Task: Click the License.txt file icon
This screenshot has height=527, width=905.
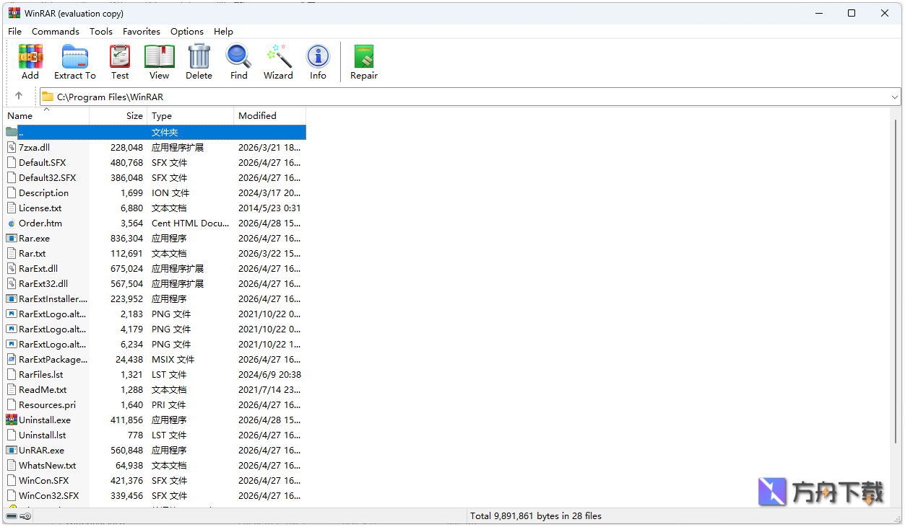Action: coord(12,208)
